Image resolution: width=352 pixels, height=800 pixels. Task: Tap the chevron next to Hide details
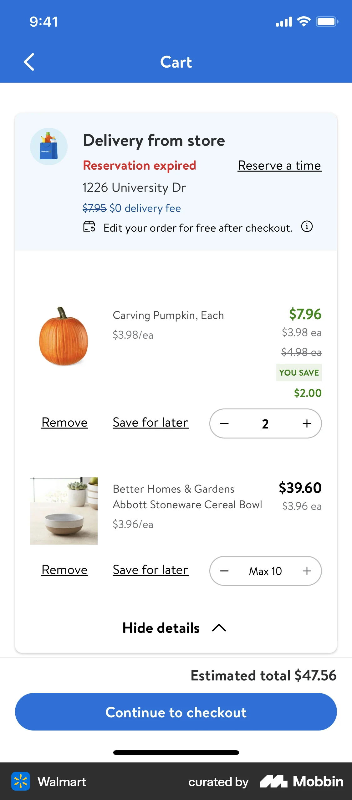pyautogui.click(x=218, y=628)
